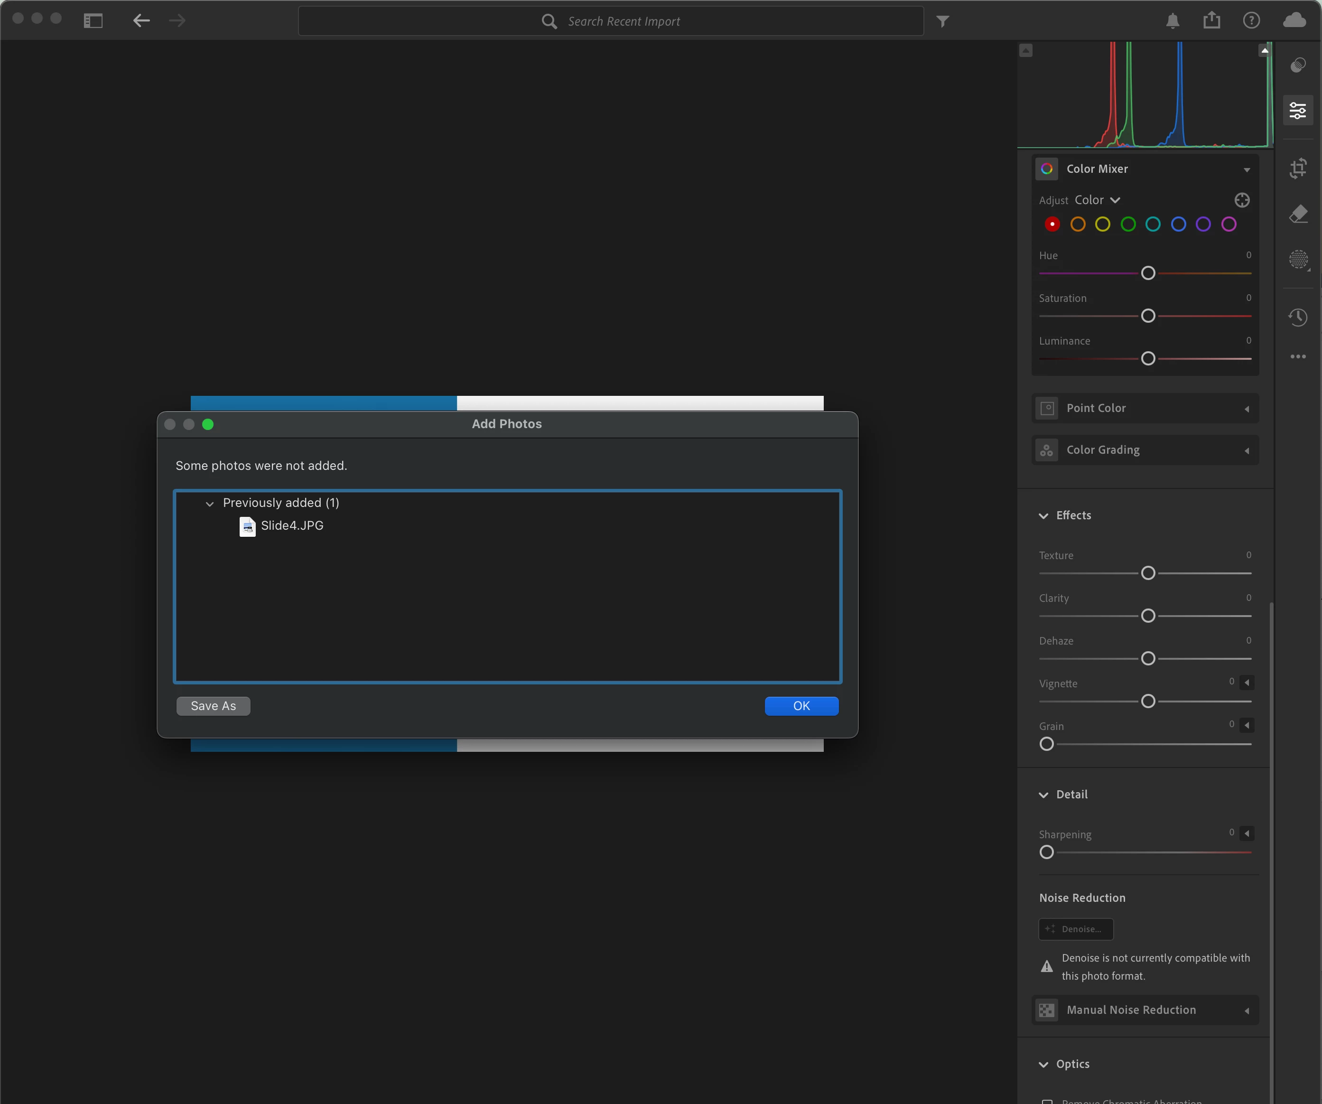1322x1104 pixels.
Task: Click the Clarity slider handle
Action: coord(1148,616)
